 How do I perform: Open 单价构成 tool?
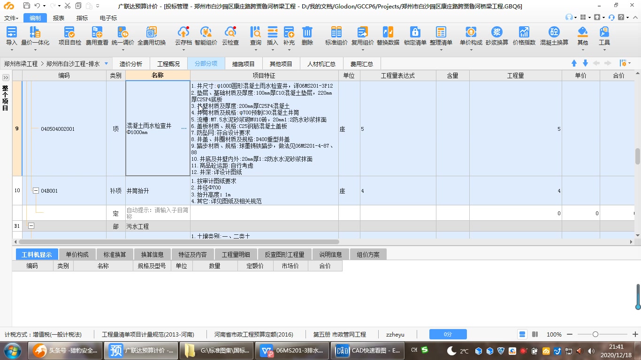coord(471,36)
